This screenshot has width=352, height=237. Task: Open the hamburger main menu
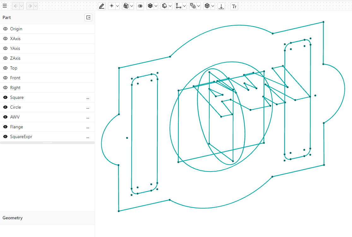point(5,6)
